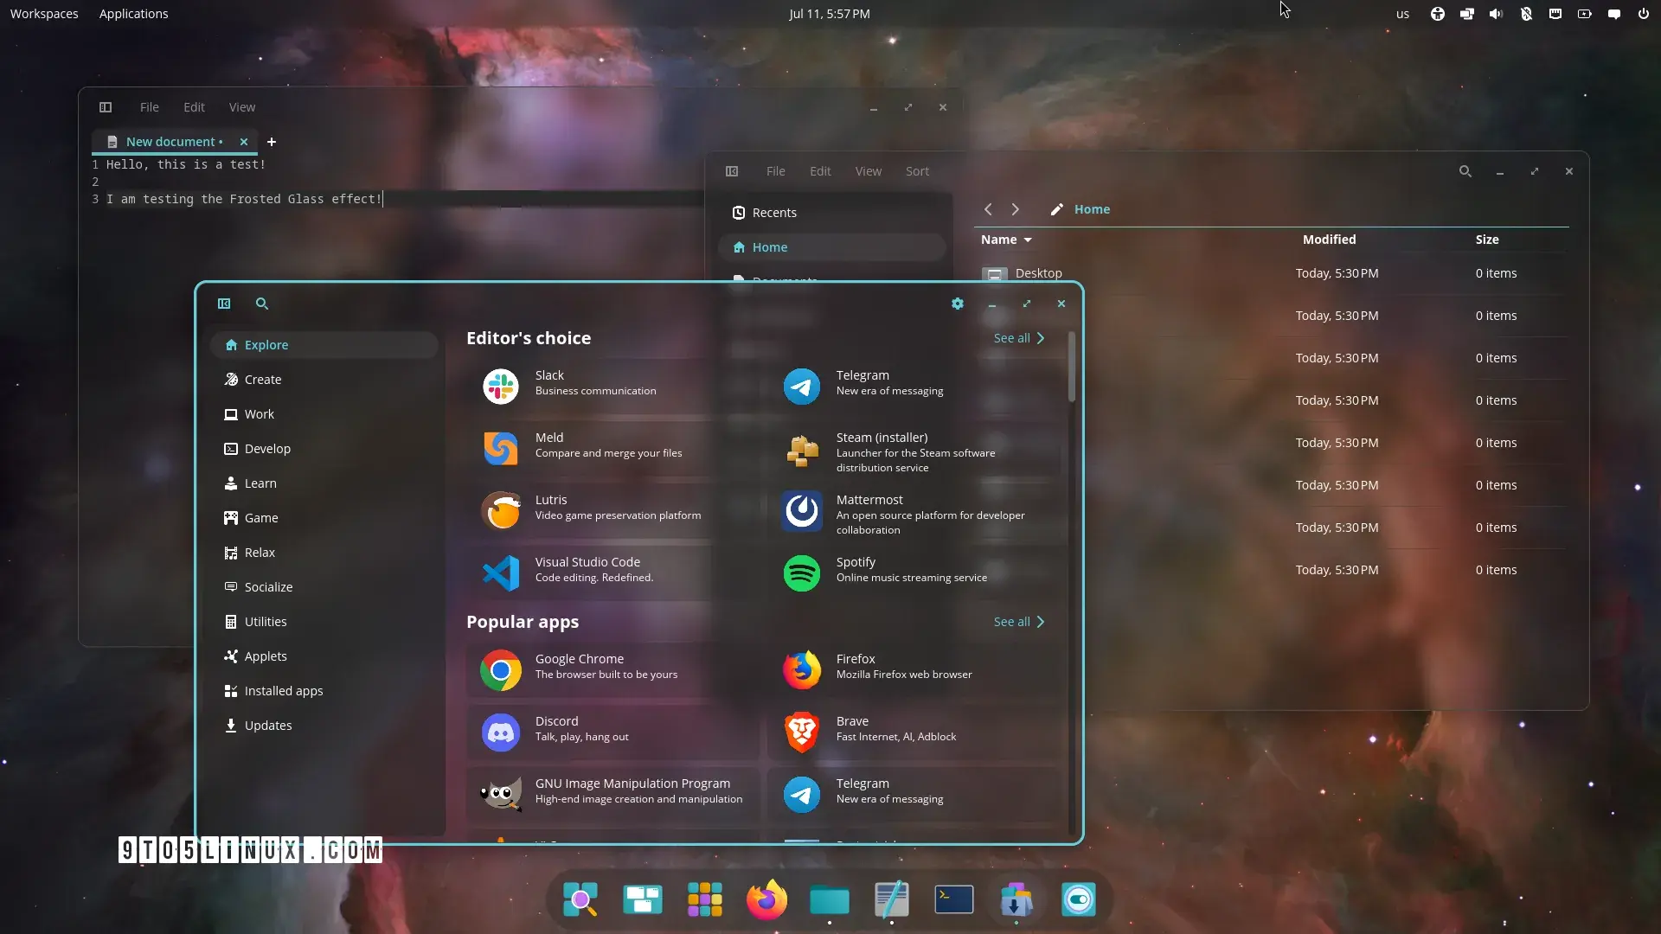Image resolution: width=1661 pixels, height=934 pixels.
Task: Open the Applications launcher
Action: [x=134, y=14]
